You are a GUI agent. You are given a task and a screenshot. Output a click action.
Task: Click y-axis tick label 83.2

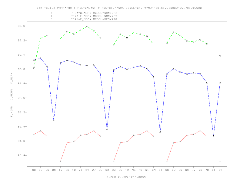pyautogui.click(x=21, y=112)
